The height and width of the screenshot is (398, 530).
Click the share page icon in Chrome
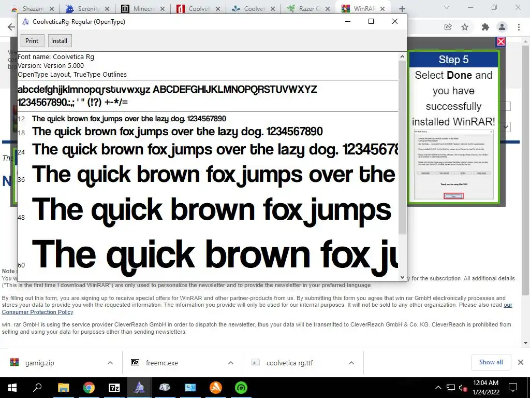pos(448,27)
